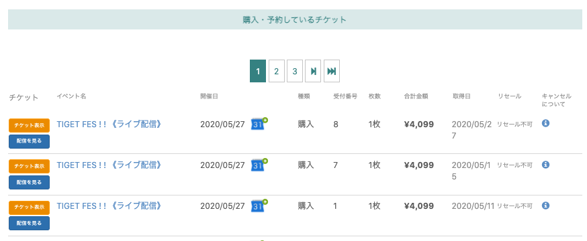This screenshot has width=587, height=241.
Task: Click the 2020/05/11 acquisition date
Action: pyautogui.click(x=473, y=206)
